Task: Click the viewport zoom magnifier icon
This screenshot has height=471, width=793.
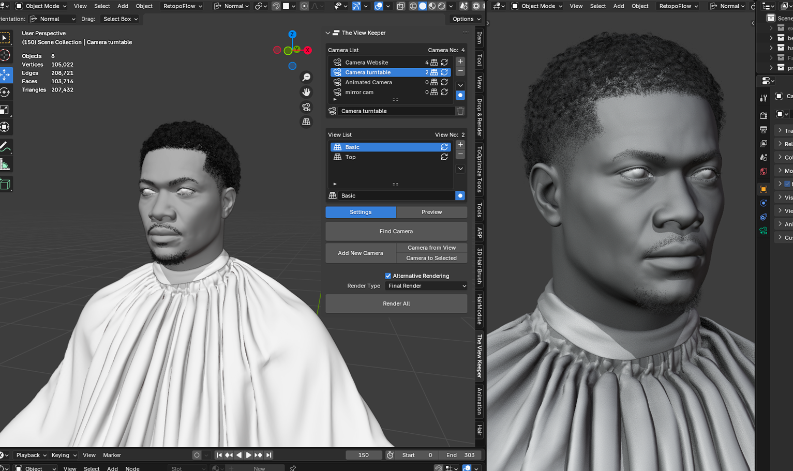Action: click(306, 77)
